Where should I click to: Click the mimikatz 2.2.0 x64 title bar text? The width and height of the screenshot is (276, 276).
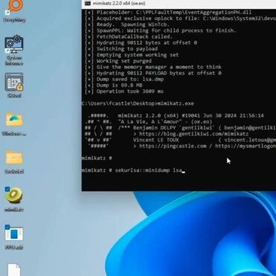(119, 3)
